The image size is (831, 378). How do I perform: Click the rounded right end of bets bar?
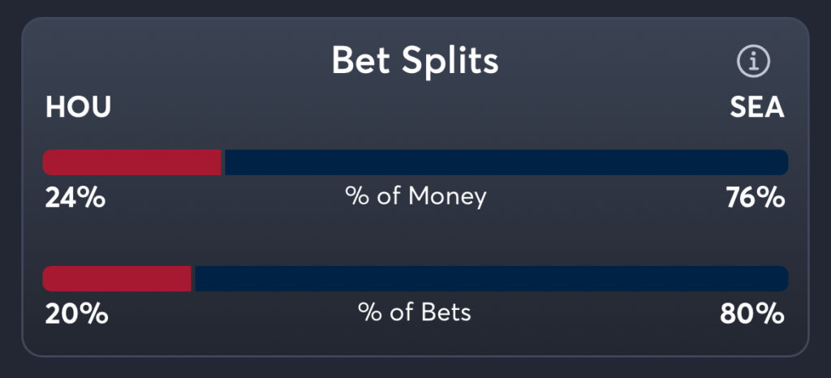[x=782, y=278]
